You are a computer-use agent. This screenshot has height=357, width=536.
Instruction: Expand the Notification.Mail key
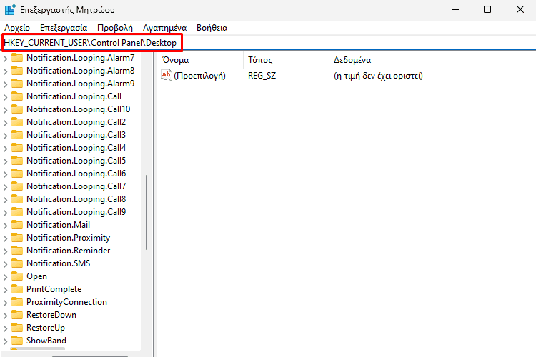click(x=5, y=226)
